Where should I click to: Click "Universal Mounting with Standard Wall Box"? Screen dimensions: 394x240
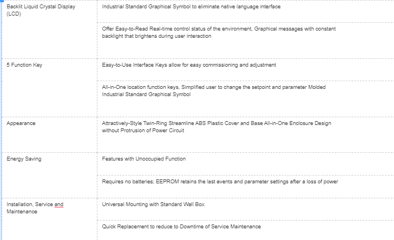click(x=154, y=204)
